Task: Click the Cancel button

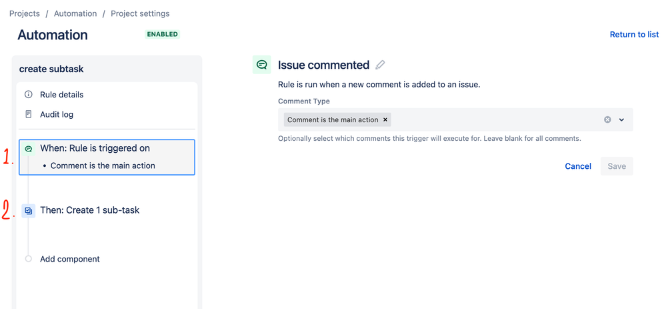Action: pyautogui.click(x=578, y=166)
